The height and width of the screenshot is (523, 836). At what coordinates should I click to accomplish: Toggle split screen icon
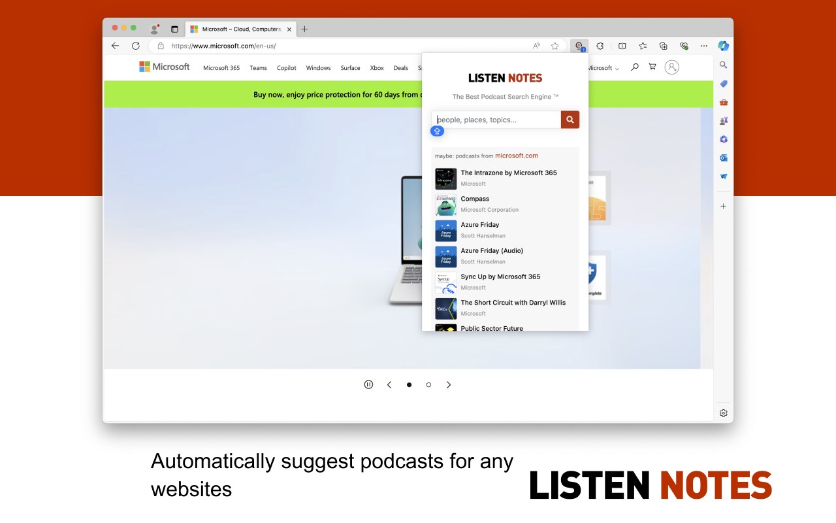(x=622, y=46)
